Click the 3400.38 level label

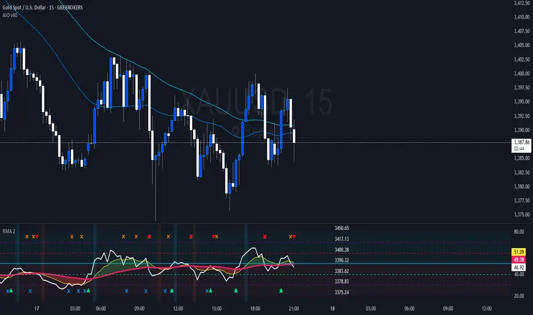341,250
